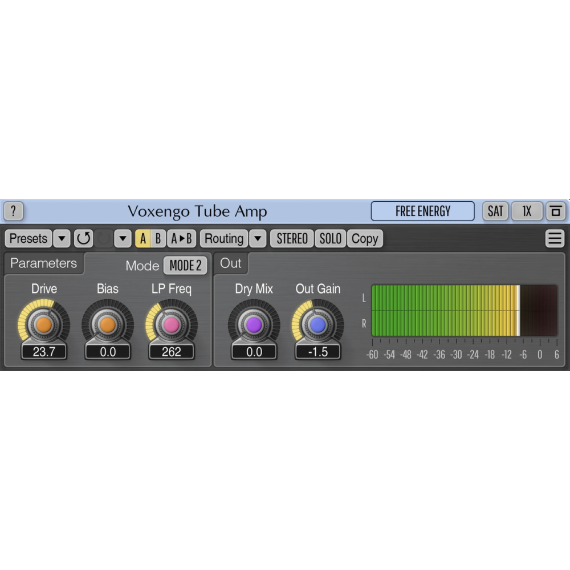Expand the Presets dropdown arrow

62,238
